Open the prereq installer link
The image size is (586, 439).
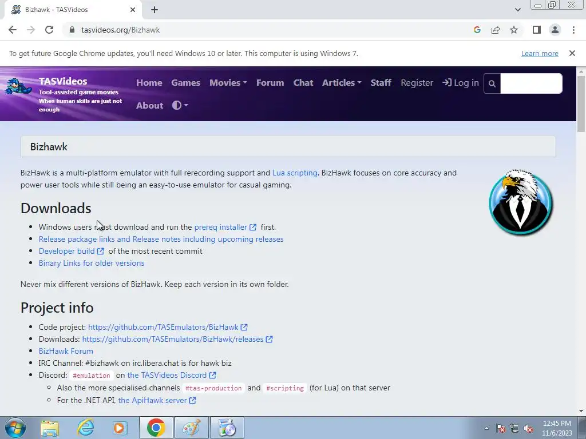(220, 227)
